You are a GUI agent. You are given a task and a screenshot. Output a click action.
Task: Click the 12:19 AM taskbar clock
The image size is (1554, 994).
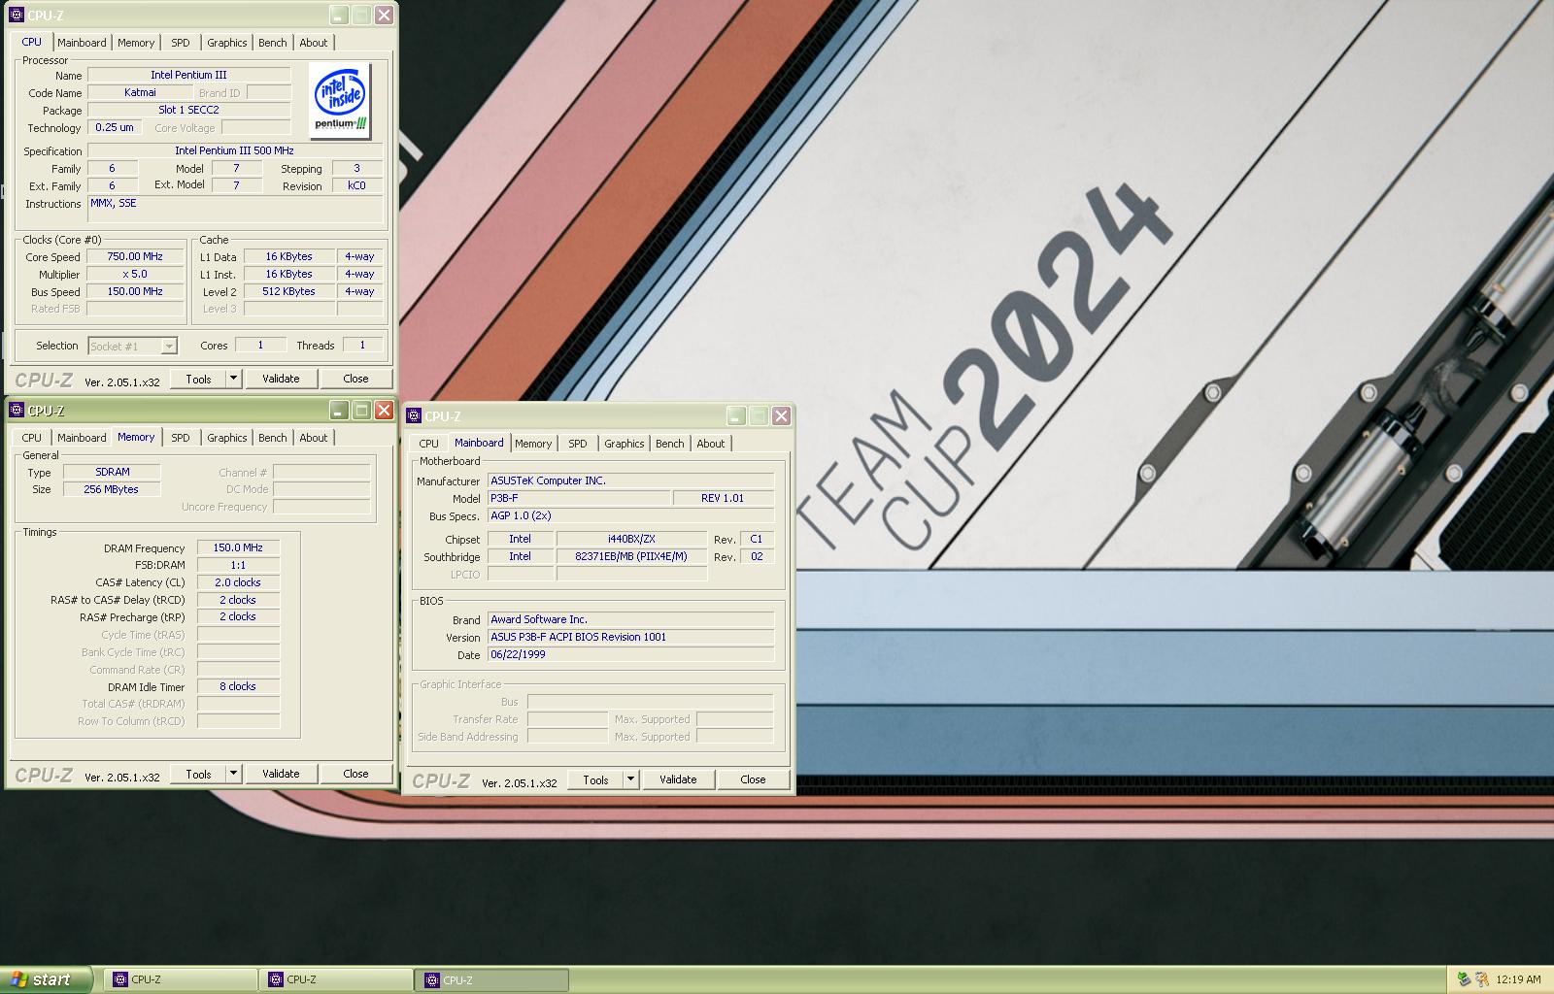(1518, 980)
